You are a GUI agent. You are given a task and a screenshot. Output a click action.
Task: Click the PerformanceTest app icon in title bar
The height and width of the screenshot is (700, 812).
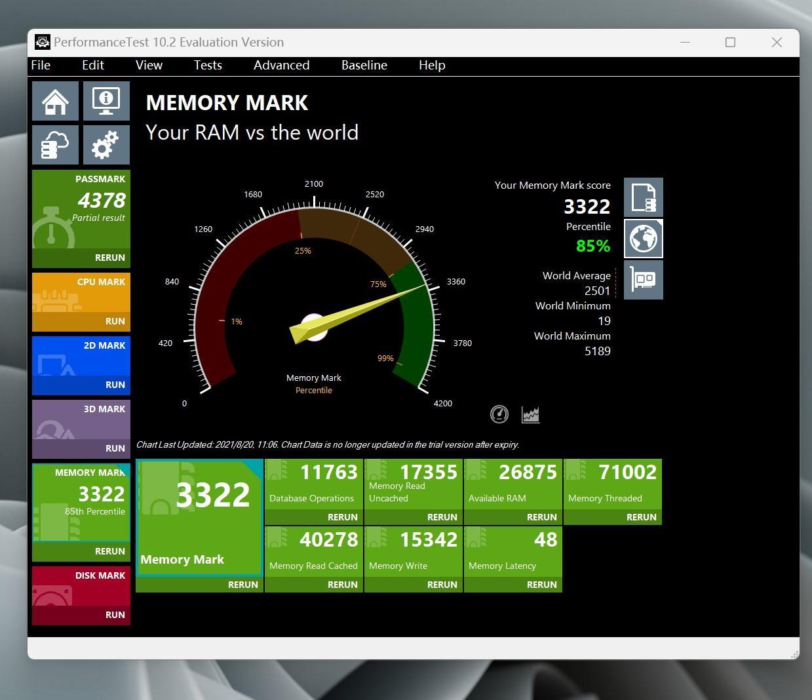pyautogui.click(x=43, y=43)
